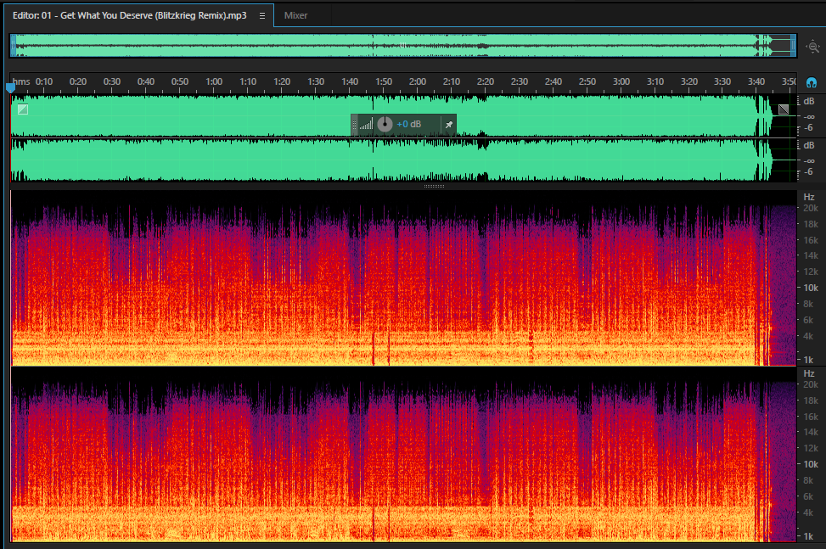Screen dimensions: 826x549
Task: Click the lower channel dB scale label
Action: (x=809, y=145)
